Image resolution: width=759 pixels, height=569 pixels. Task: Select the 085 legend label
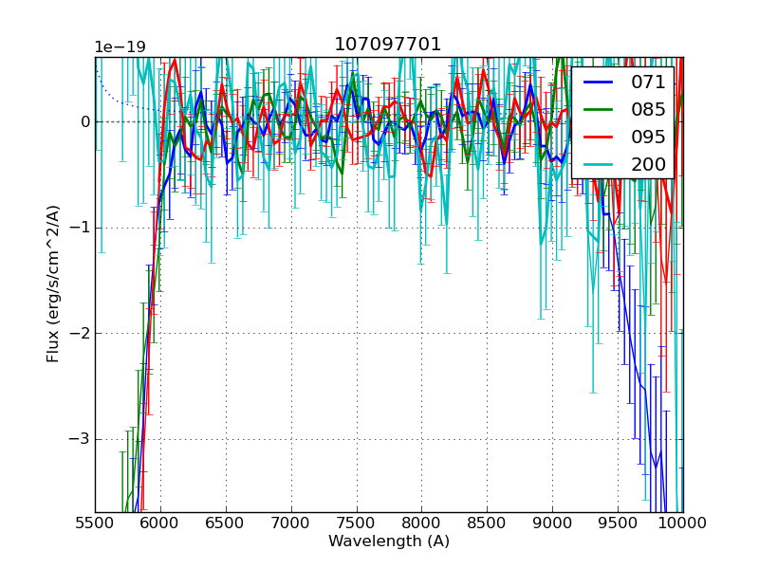[x=648, y=110]
